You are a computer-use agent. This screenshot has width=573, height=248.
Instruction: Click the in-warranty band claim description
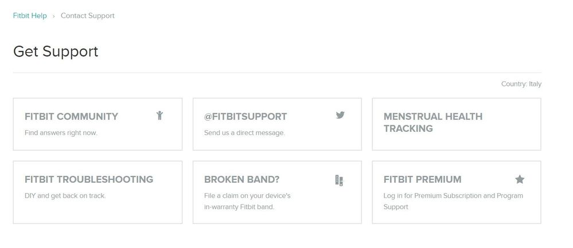tap(247, 201)
